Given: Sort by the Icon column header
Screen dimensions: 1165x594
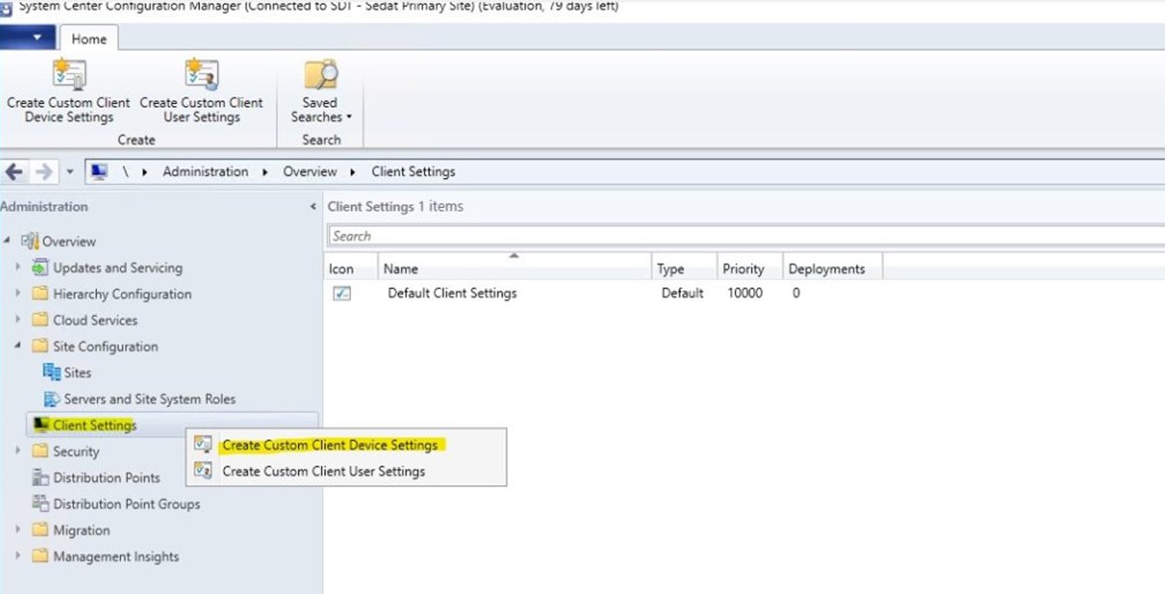Looking at the screenshot, I should [x=351, y=268].
